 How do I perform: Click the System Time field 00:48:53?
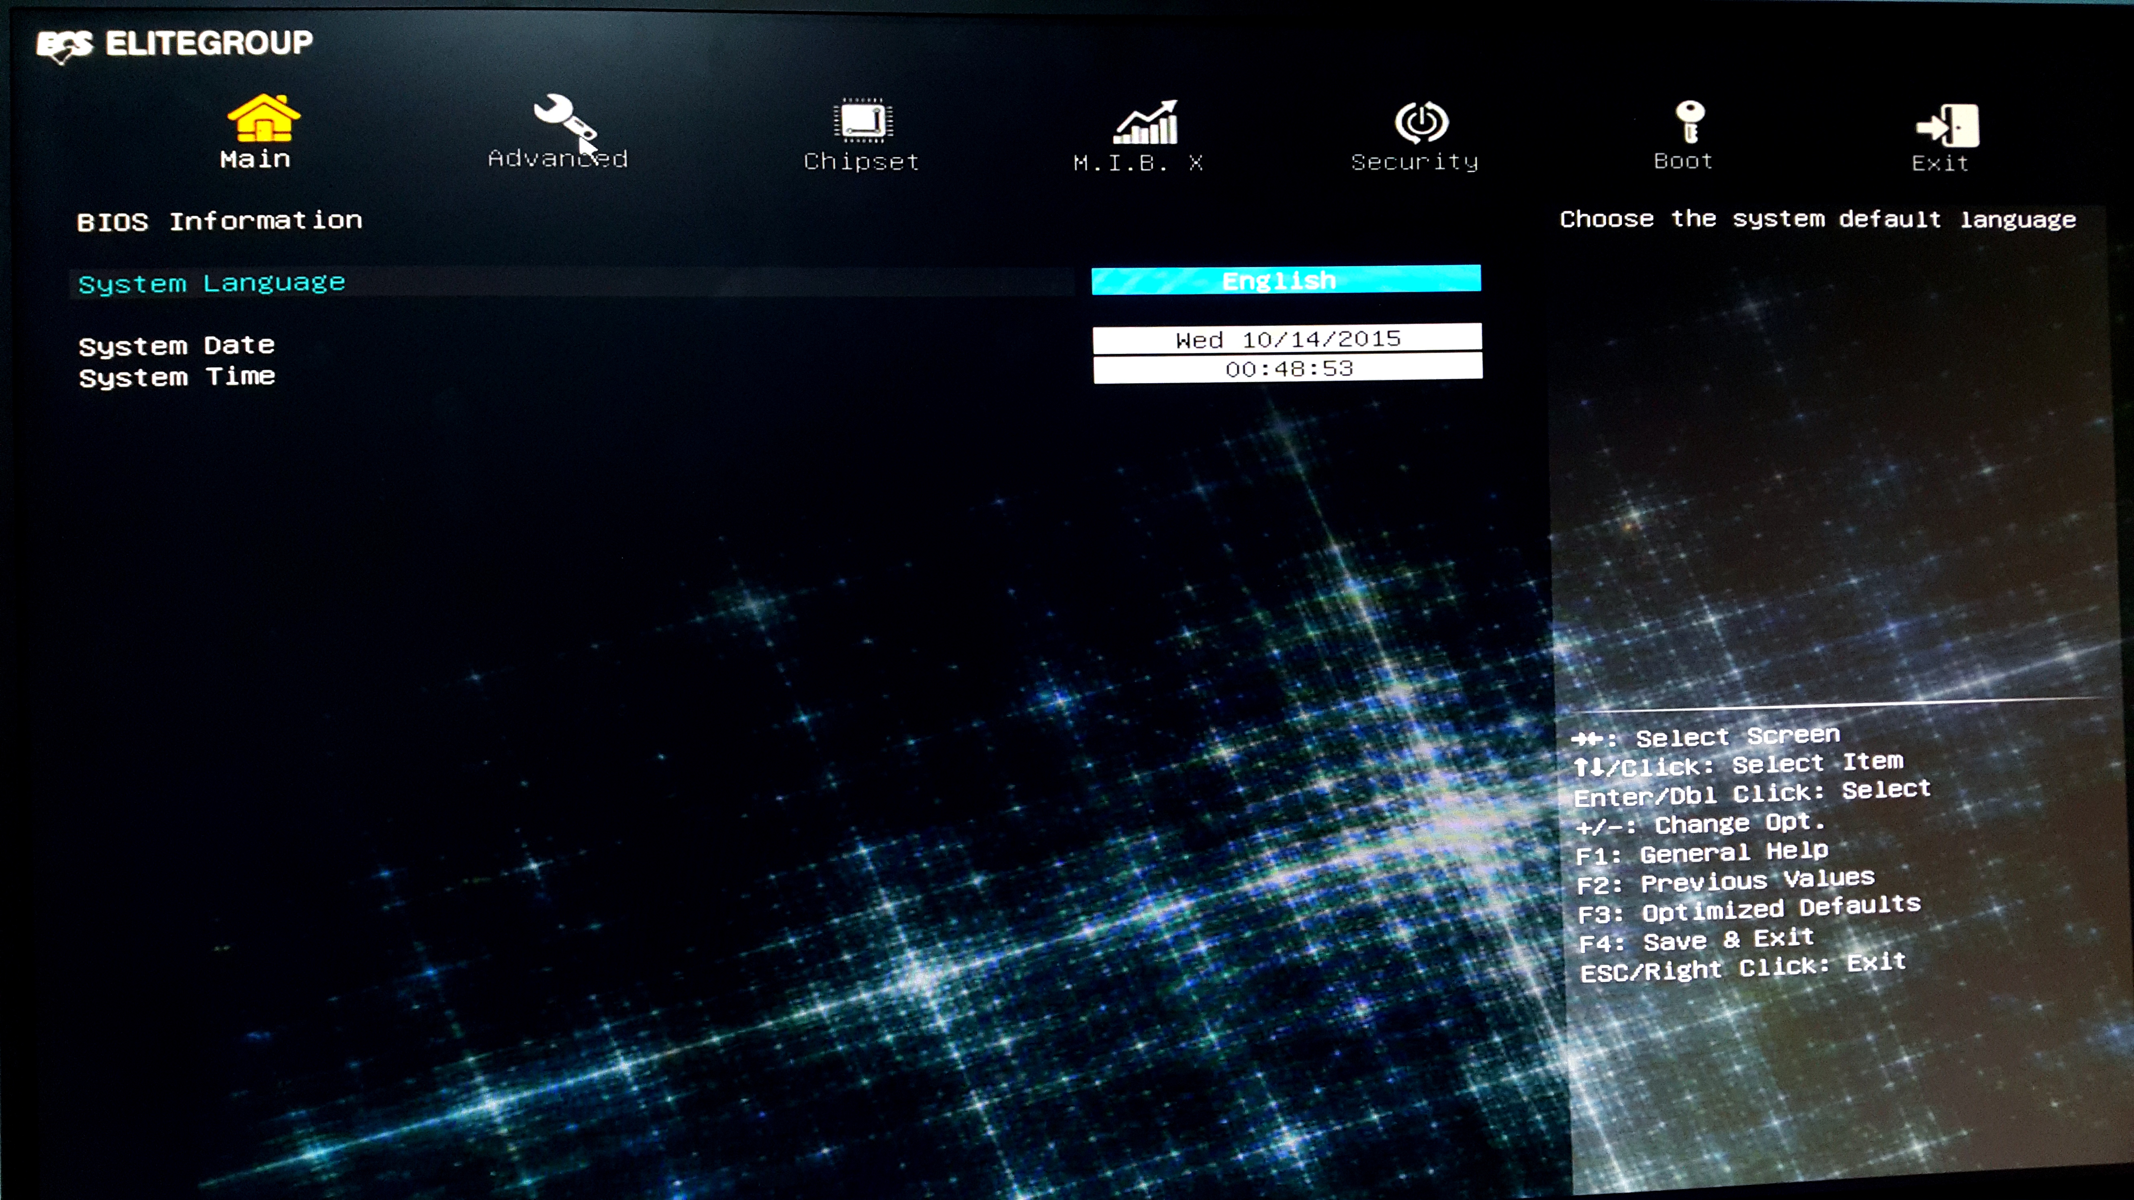(1288, 369)
